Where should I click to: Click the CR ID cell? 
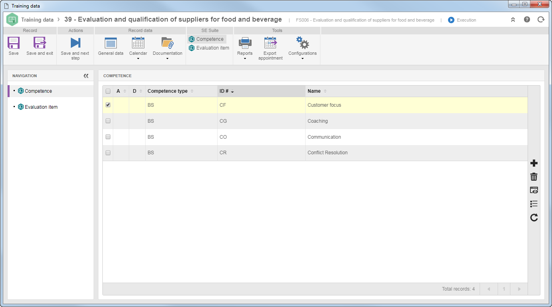(x=261, y=153)
